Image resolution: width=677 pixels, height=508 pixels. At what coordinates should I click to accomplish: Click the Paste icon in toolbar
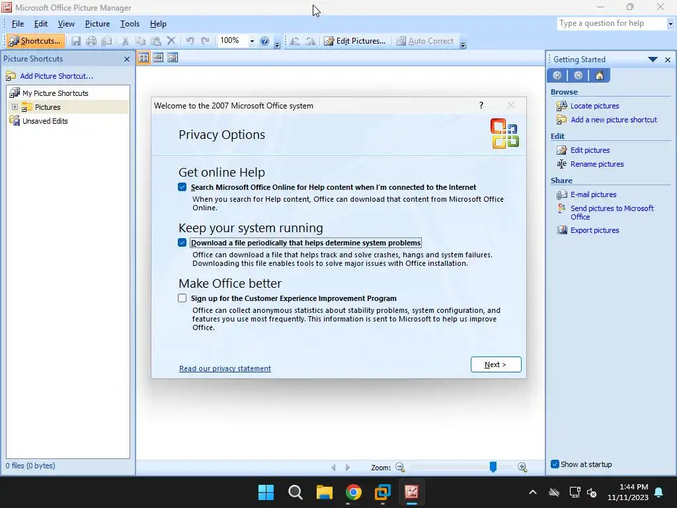[x=156, y=41]
